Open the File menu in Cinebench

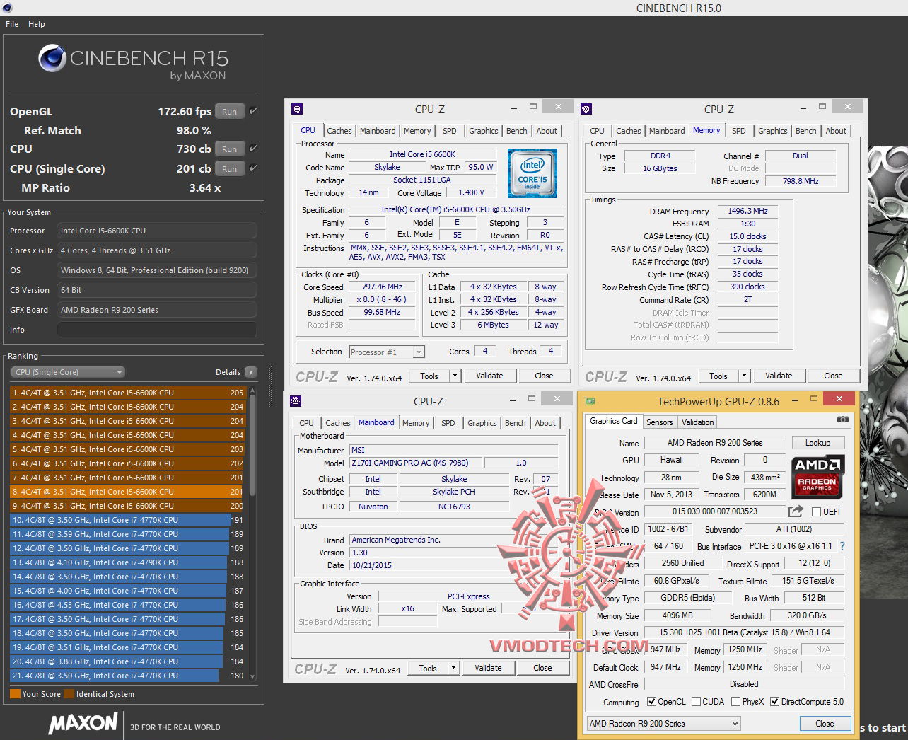[x=12, y=24]
